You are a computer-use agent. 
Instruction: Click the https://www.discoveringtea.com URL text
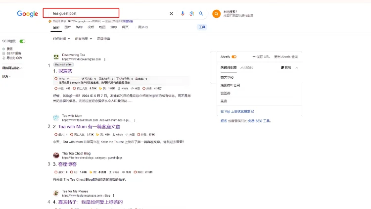[82, 59]
